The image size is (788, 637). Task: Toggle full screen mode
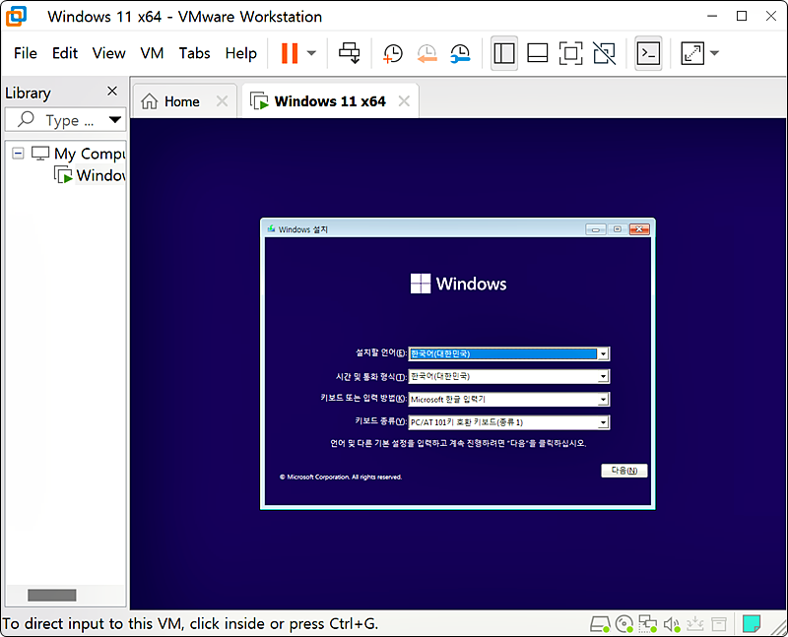tap(571, 53)
